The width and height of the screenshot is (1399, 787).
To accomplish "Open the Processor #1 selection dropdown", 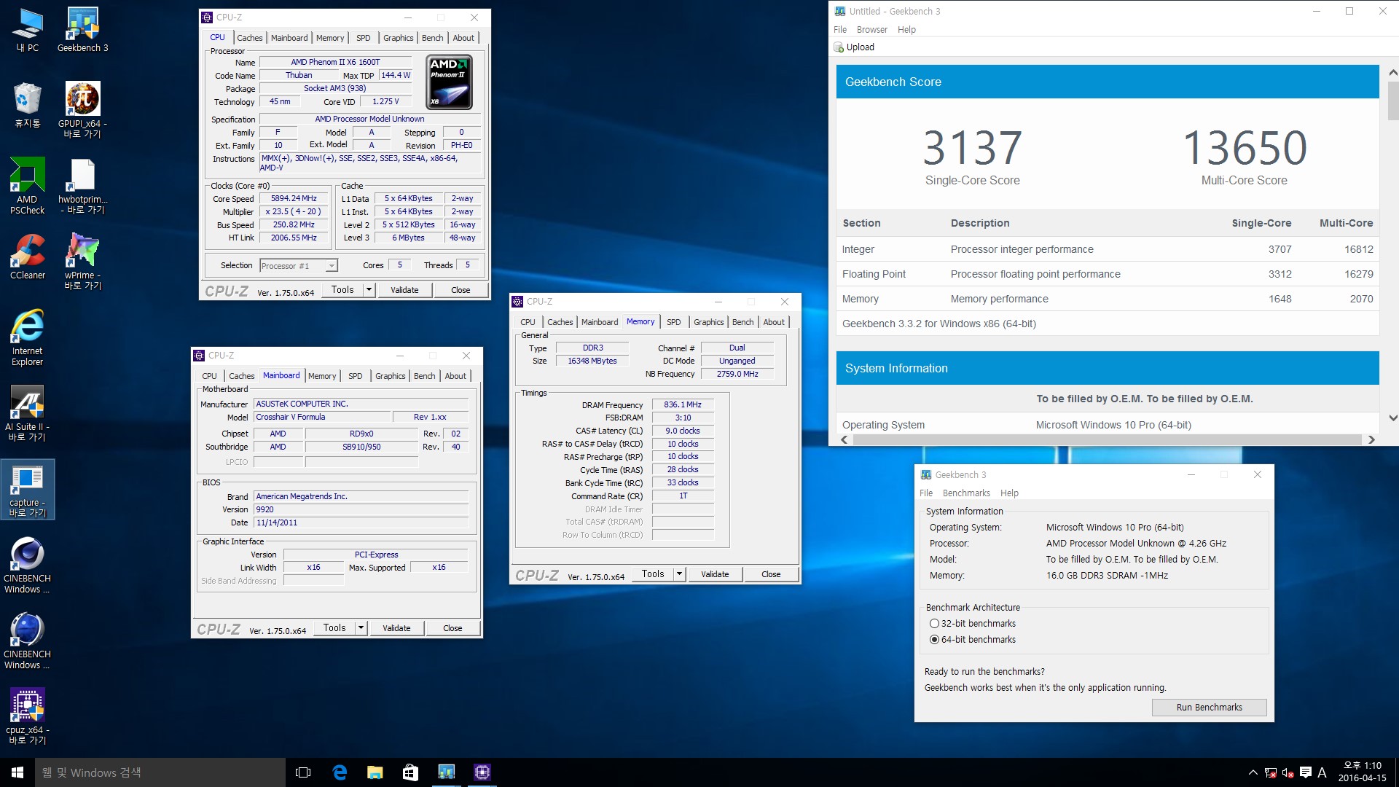I will (299, 266).
